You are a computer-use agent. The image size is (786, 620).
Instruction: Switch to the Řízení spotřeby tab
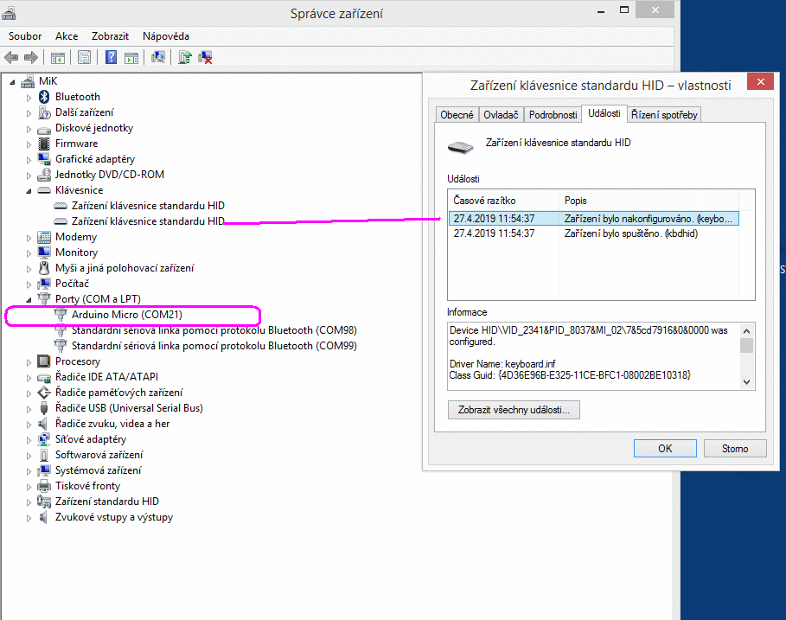point(663,115)
